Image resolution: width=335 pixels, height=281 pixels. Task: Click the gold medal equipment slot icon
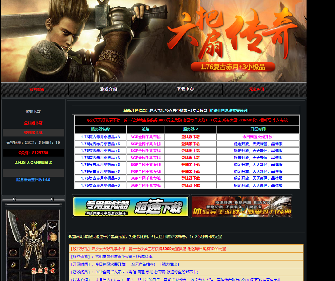point(53,237)
